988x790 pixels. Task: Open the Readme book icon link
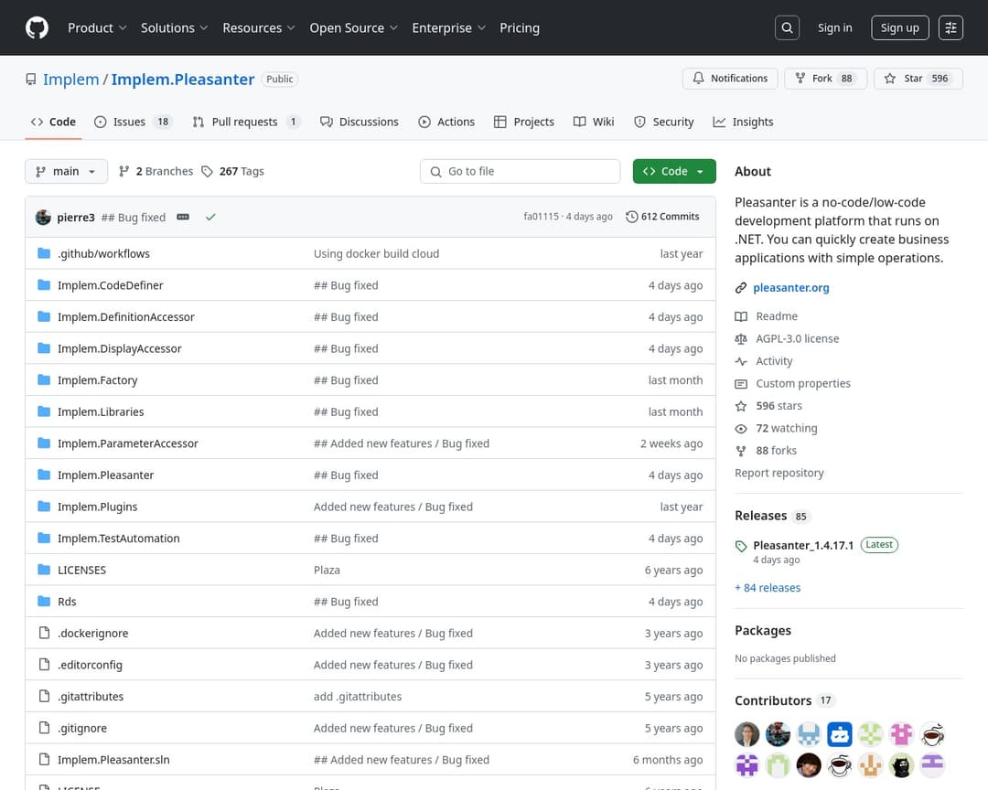coord(767,316)
